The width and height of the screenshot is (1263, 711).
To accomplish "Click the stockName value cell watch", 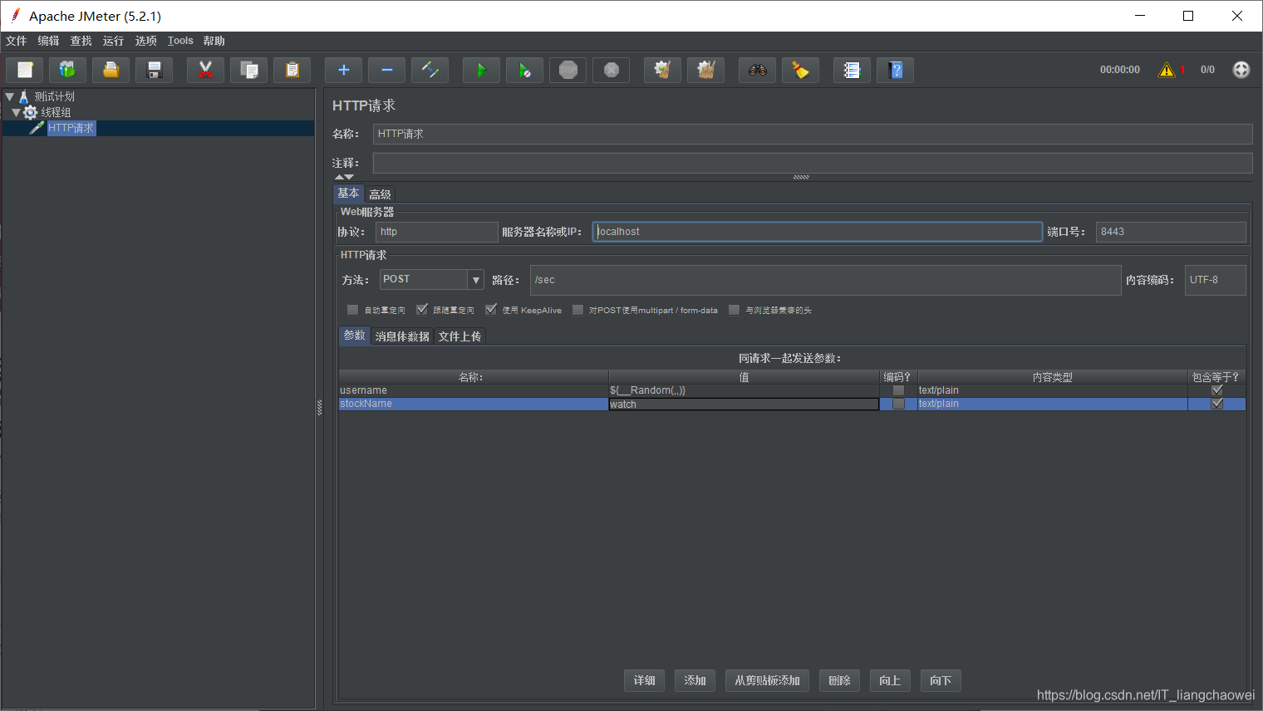I will click(744, 404).
